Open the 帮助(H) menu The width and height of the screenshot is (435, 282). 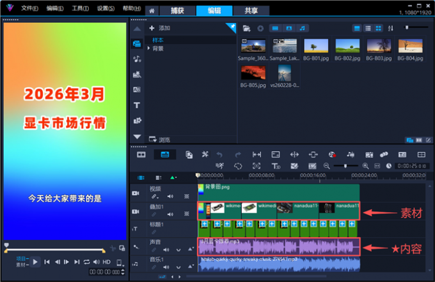[132, 8]
